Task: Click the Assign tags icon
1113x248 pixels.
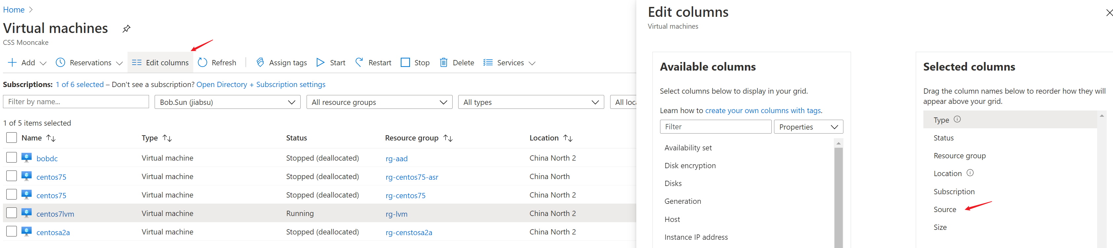Action: (260, 63)
